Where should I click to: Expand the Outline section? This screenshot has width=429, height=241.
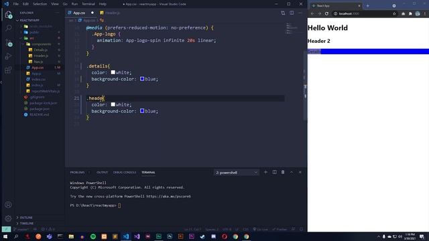(26, 218)
